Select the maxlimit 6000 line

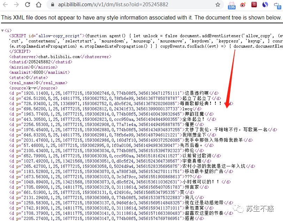click(39, 72)
